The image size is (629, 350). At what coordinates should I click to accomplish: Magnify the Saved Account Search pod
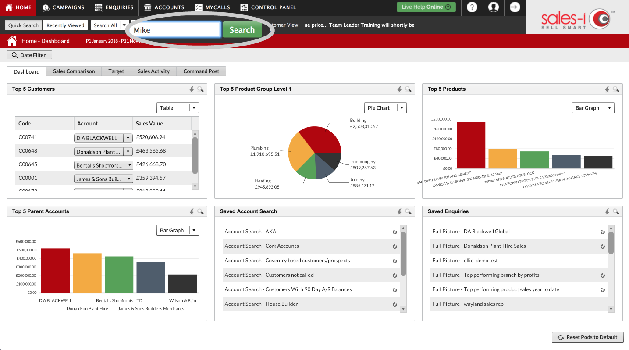(408, 211)
